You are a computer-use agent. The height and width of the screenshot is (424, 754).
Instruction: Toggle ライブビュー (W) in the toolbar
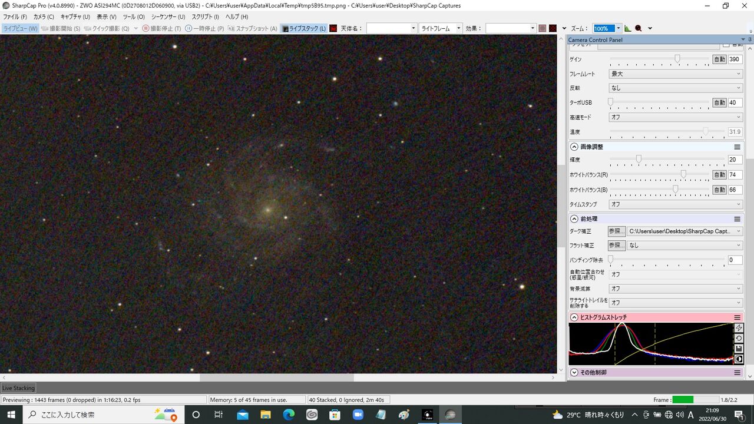(20, 28)
